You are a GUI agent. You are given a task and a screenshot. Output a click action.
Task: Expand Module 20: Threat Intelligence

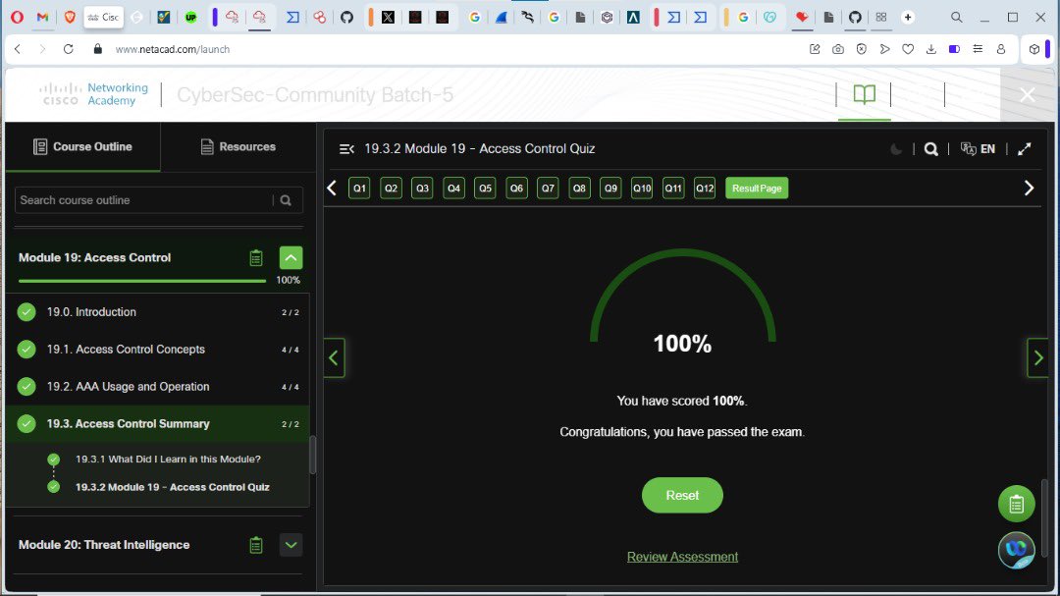291,545
